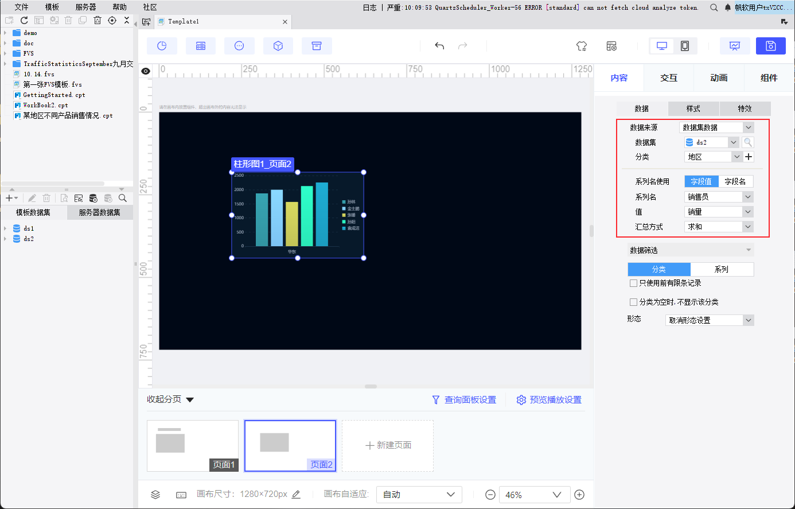Screen dimensions: 795x509
Task: Open the theme (shirt) settings icon
Action: pyautogui.click(x=582, y=46)
